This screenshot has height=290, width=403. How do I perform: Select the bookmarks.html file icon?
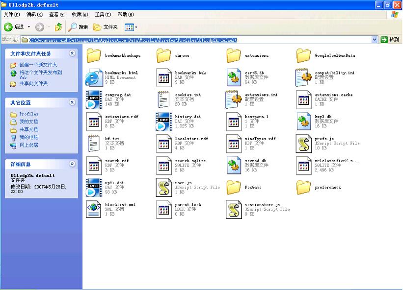tap(94, 77)
